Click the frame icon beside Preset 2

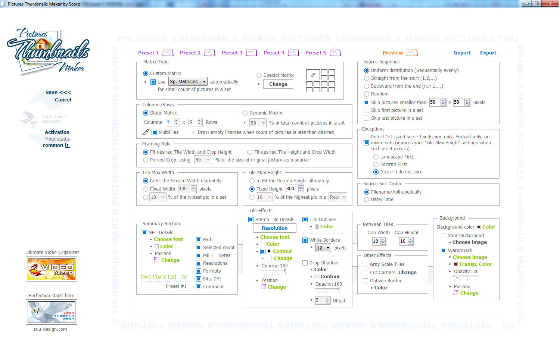click(x=209, y=53)
